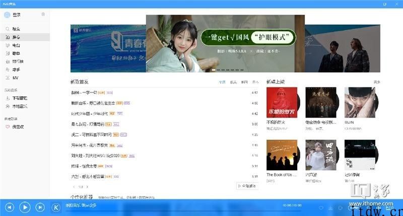Click the 新歌首发 section heading
Image resolution: width=403 pixels, height=216 pixels.
click(x=80, y=82)
